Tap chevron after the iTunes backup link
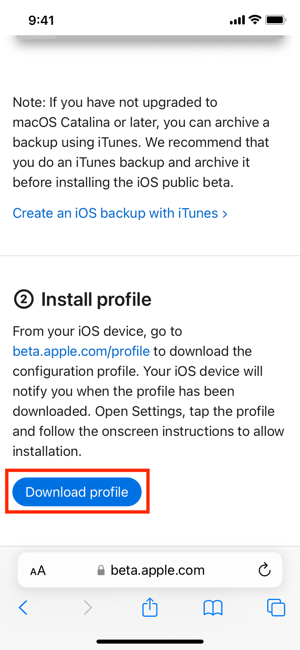The width and height of the screenshot is (300, 650). coord(225,214)
